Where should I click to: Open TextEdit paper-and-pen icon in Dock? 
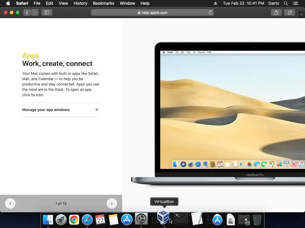(197, 218)
